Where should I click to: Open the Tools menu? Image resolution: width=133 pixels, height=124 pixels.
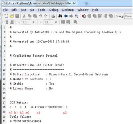(x=41, y=10)
